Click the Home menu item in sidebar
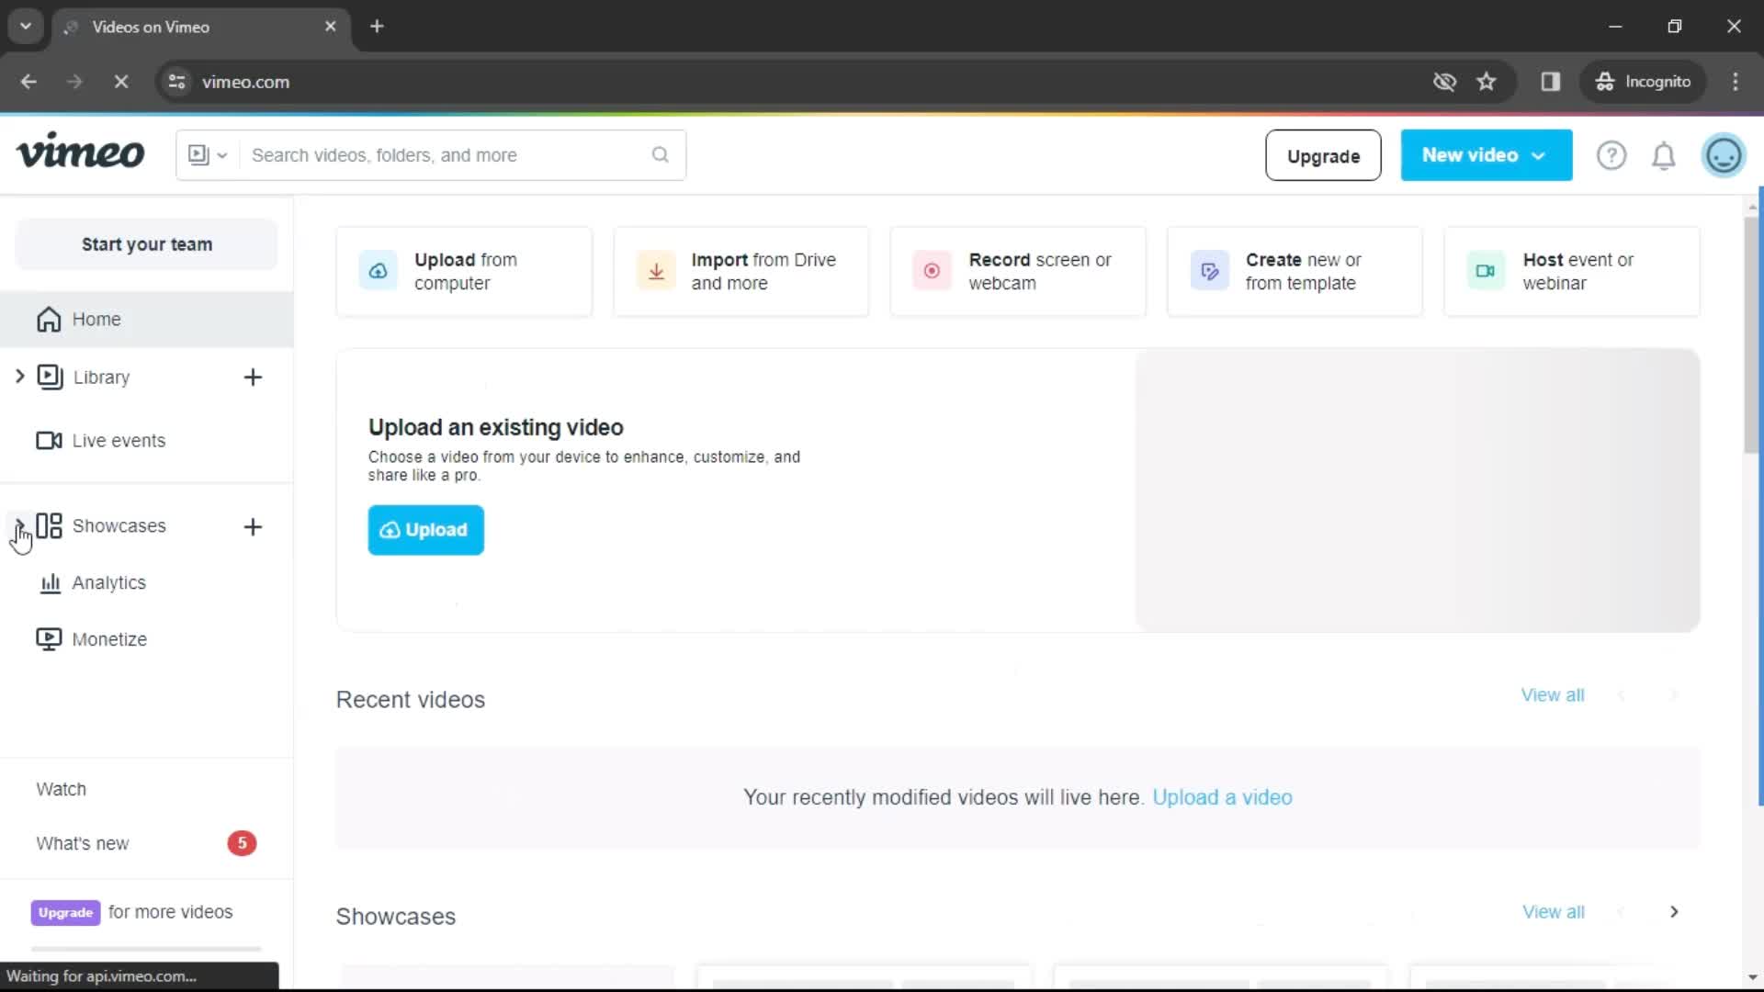Viewport: 1764px width, 992px height. click(x=96, y=319)
